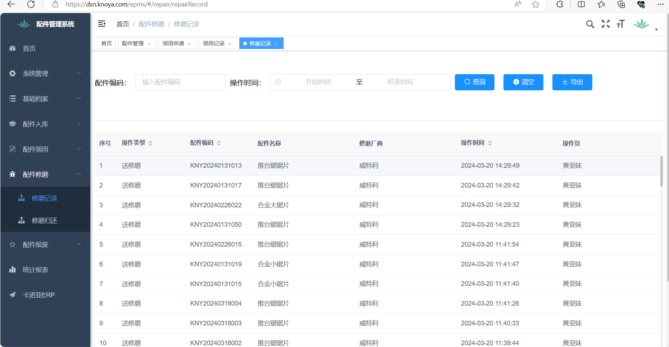Pick the 结束时间 end date field

(x=400, y=82)
